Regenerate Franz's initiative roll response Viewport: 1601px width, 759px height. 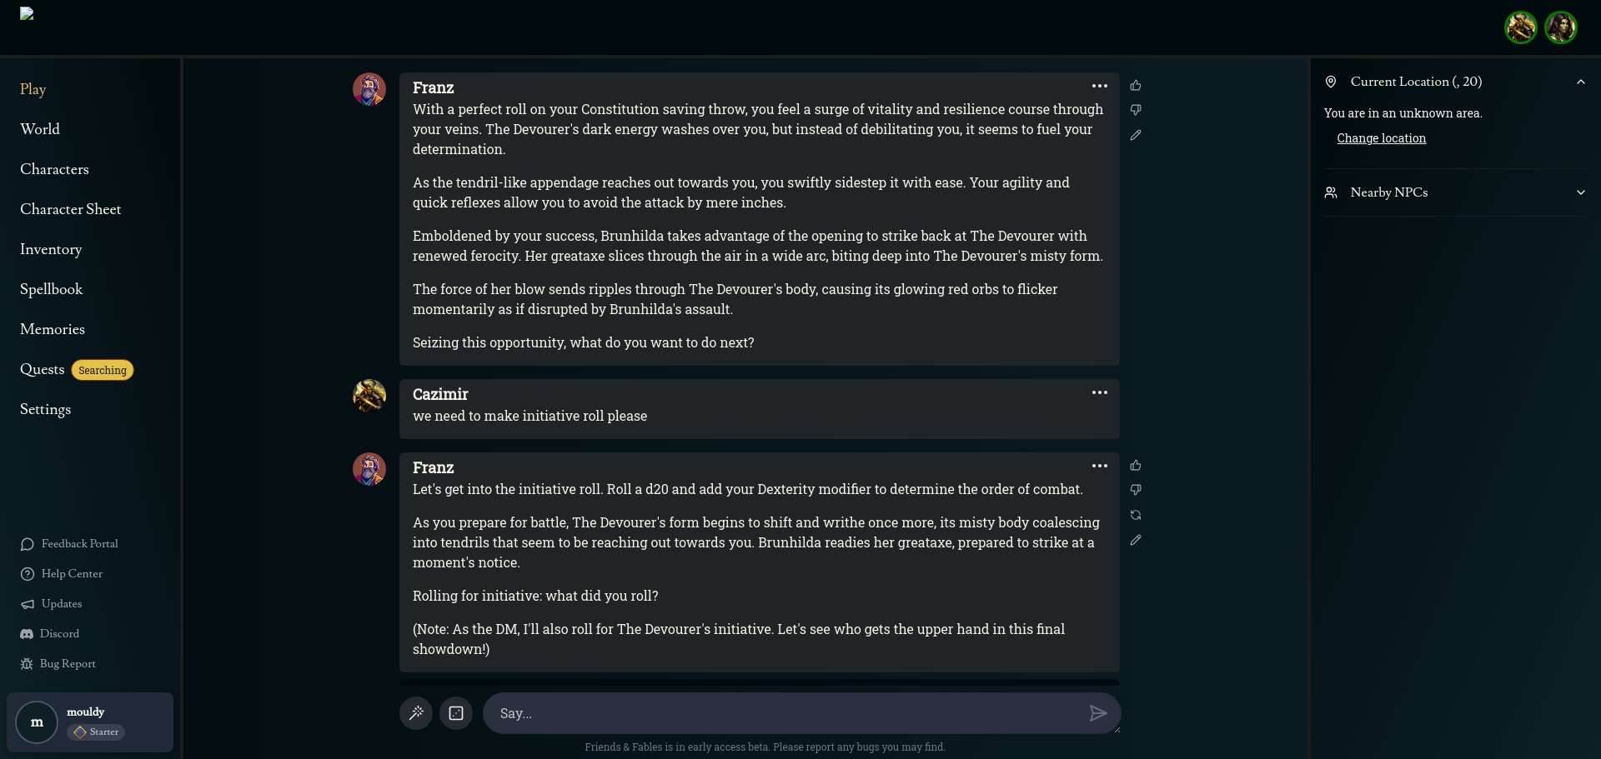[x=1136, y=515]
